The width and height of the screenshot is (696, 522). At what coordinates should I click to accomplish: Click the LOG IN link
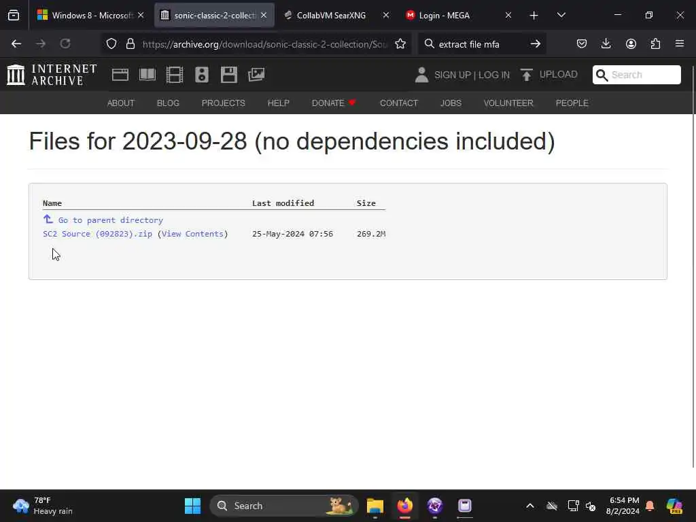point(494,75)
